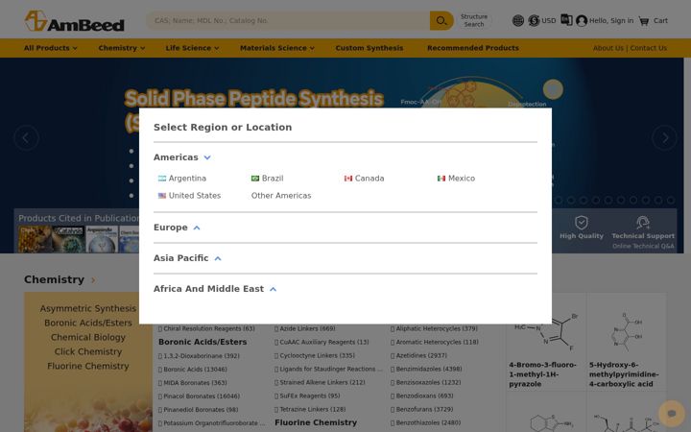Open Benzofurans (3729) link
This screenshot has width=691, height=432.
point(422,410)
